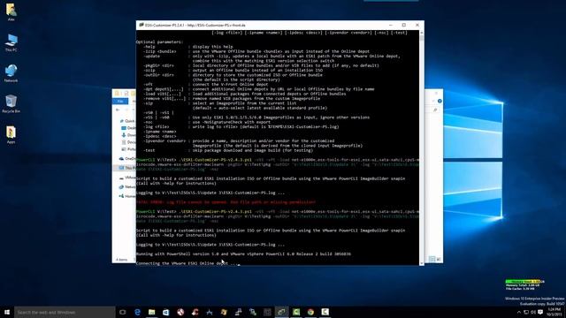The width and height of the screenshot is (566, 318).
Task: Click the Windows Start button
Action: (x=7, y=312)
